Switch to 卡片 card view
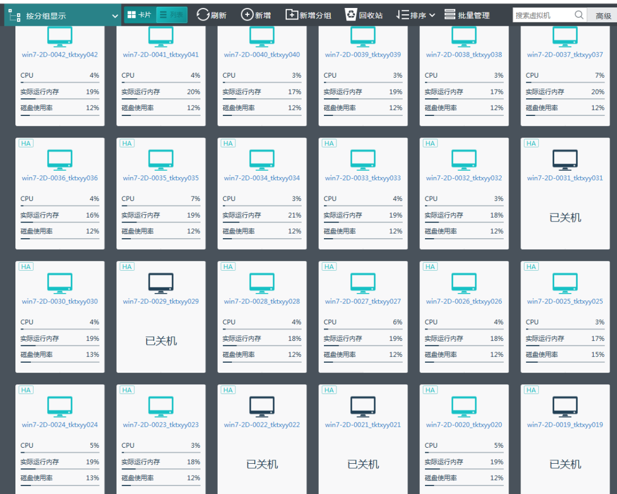This screenshot has height=494, width=617. (x=140, y=15)
